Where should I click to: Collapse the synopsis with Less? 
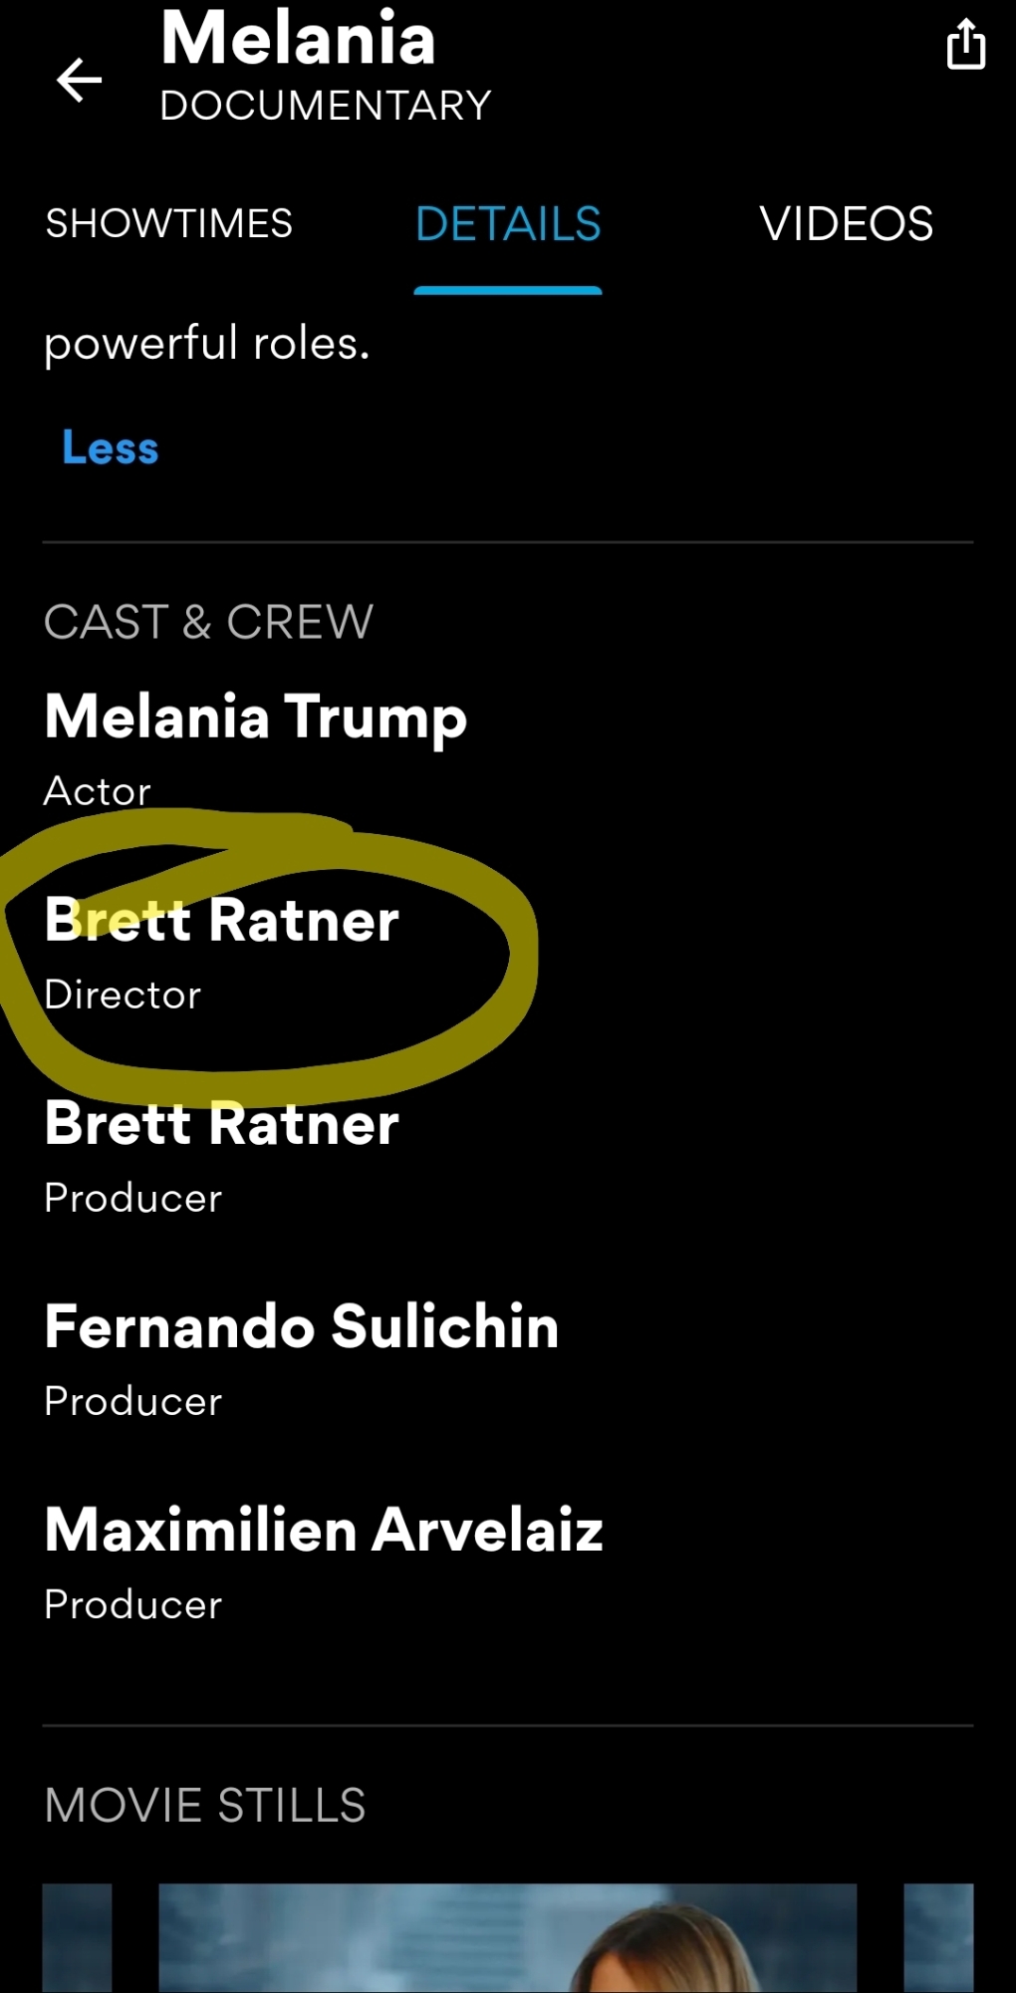pos(111,447)
